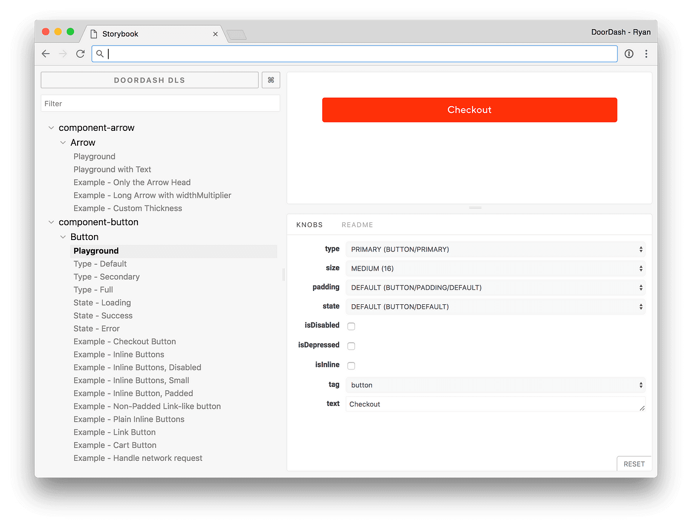Screen dimensions: 692x527
Task: Open a new browser tab
Action: pyautogui.click(x=237, y=35)
